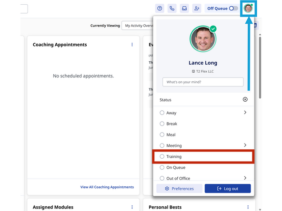
Task: Open Coaching Appointments options menu dots
Action: [x=132, y=45]
